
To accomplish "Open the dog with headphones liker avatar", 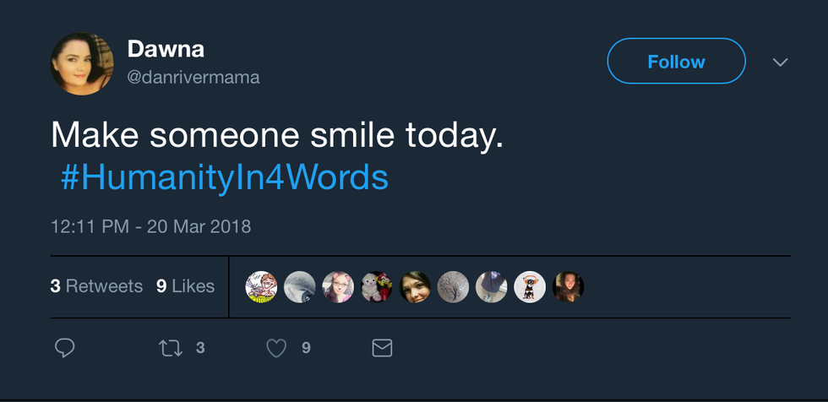I will (x=530, y=287).
